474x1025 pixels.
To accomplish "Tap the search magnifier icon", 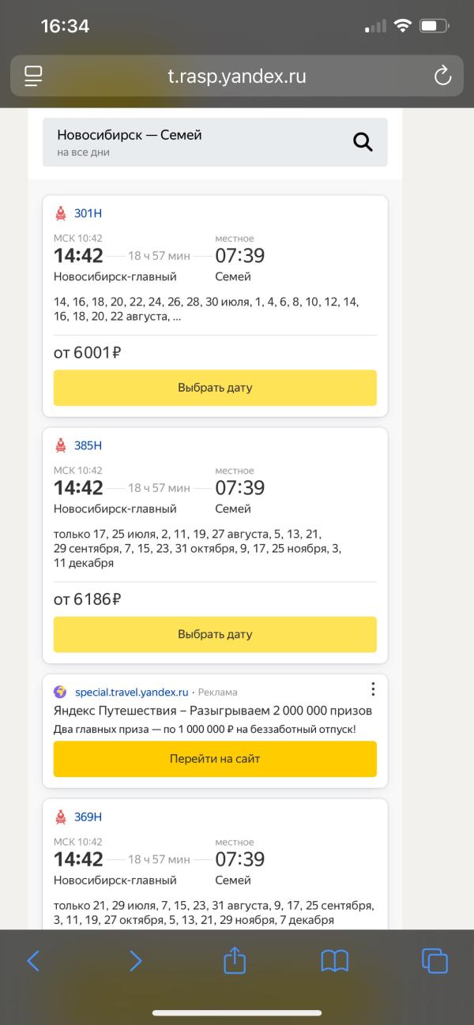I will point(363,142).
